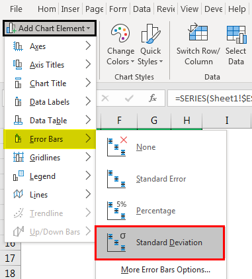Click the Gridlines icon

point(19,158)
